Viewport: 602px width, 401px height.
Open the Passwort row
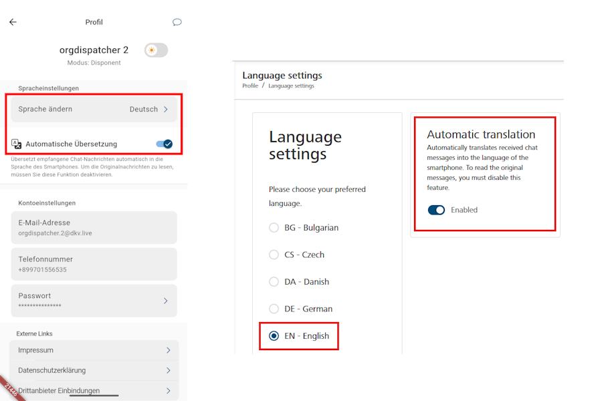(94, 301)
